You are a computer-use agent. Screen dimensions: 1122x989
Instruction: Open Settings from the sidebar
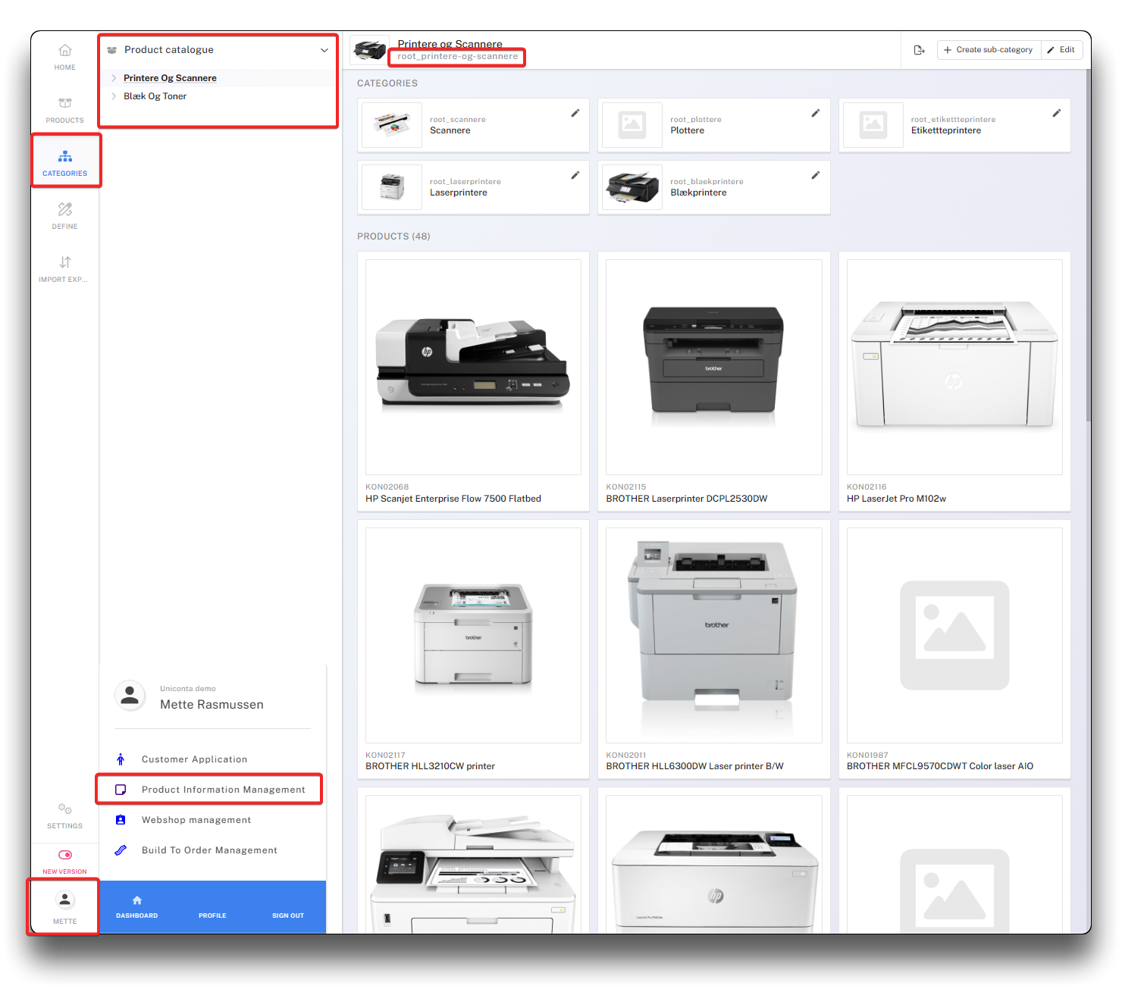coord(65,815)
